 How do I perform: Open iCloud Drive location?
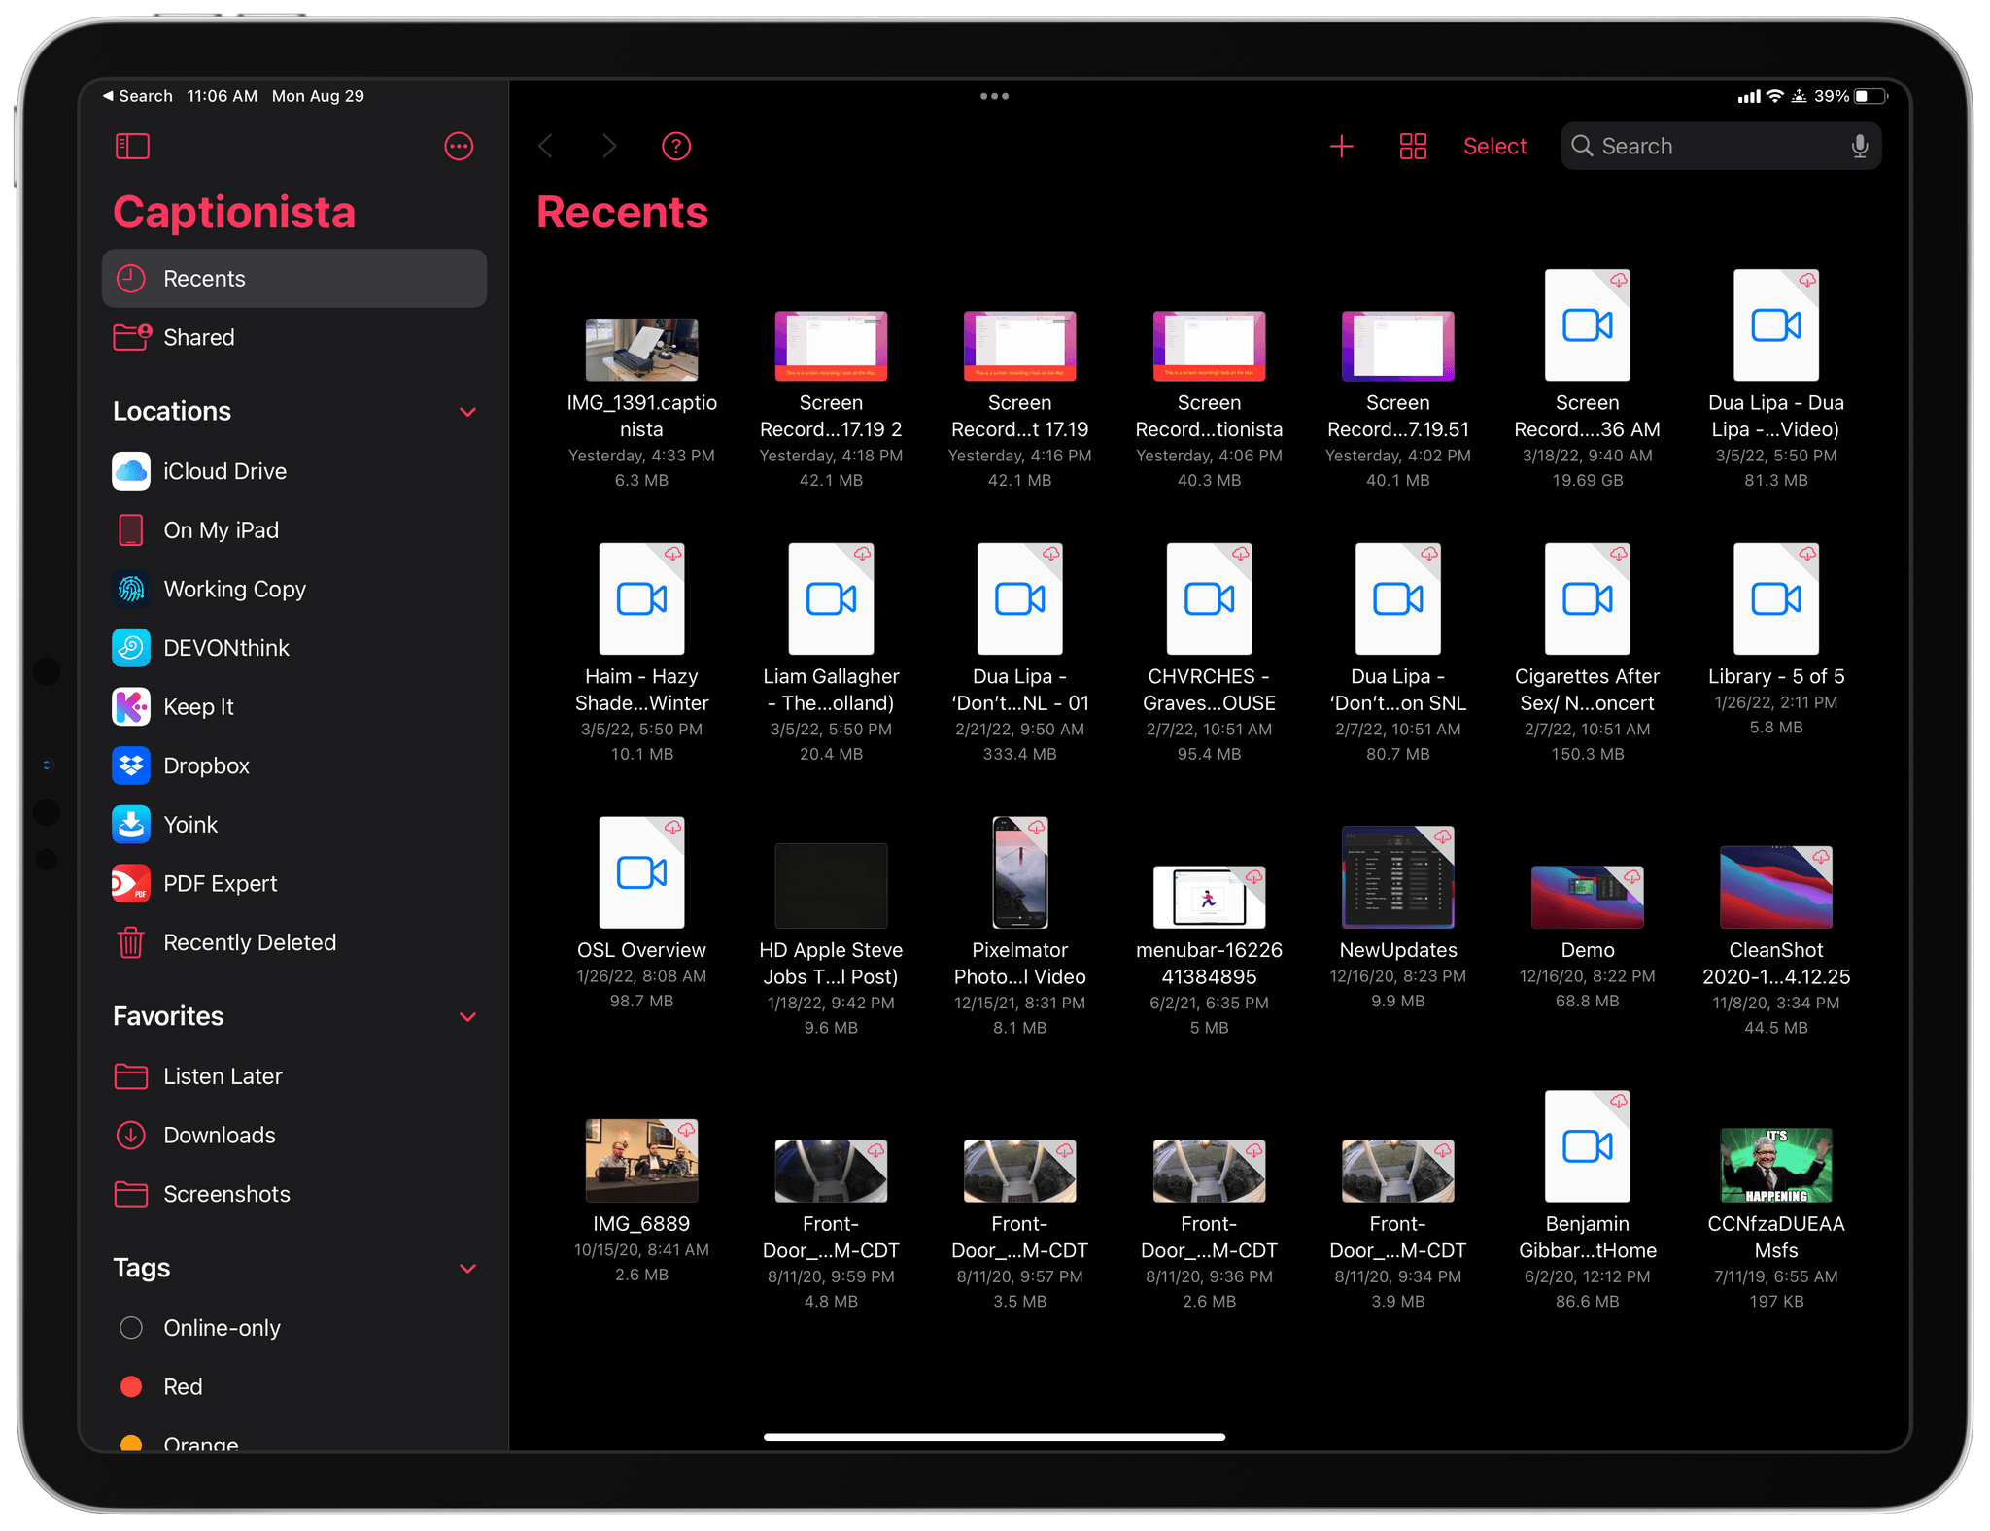point(294,471)
